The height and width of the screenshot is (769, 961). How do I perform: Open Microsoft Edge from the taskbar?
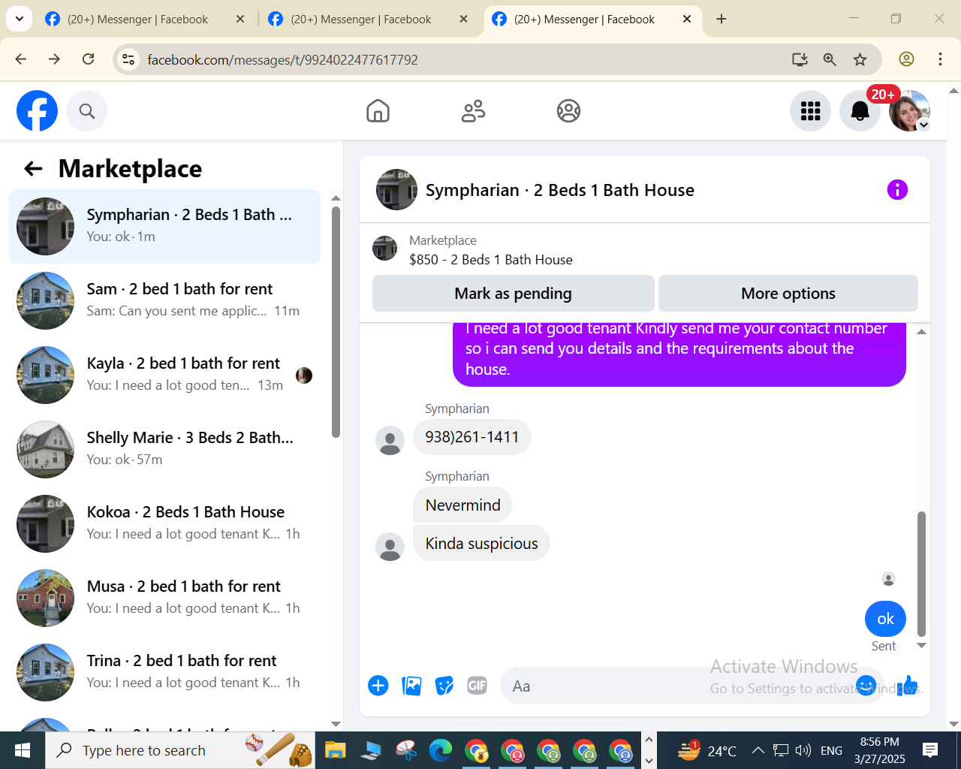440,750
